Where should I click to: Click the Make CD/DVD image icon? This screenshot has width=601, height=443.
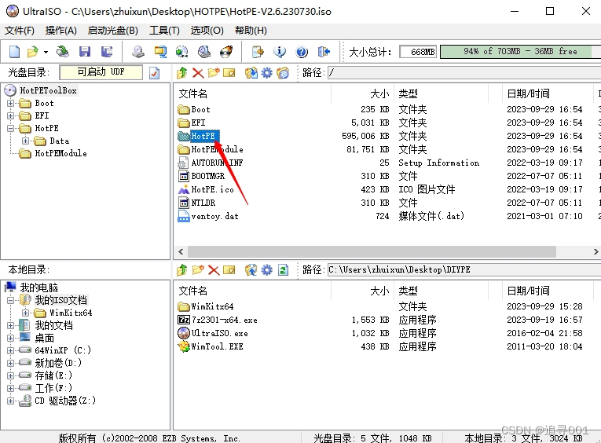[138, 51]
